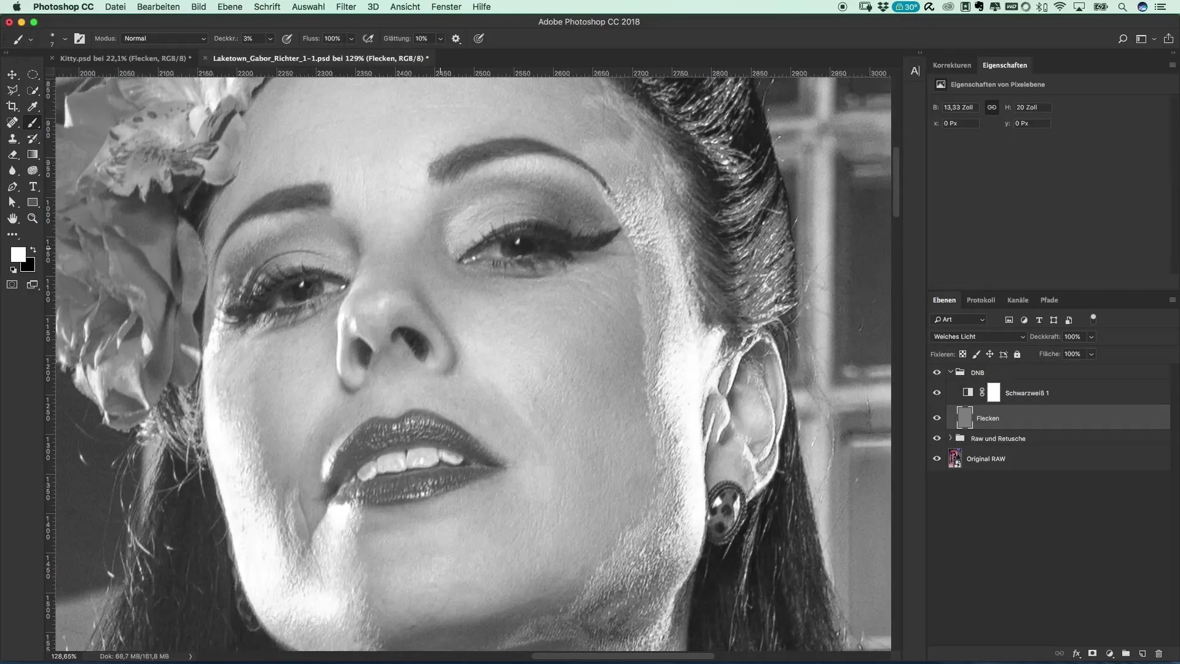1180x664 pixels.
Task: Click the zoom level field 128,65%
Action: pos(64,656)
